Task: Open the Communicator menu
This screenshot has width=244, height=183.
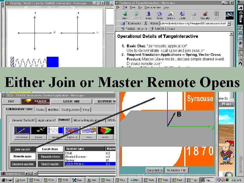Action: (152, 7)
